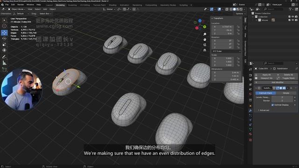Expand the Mouse collection in outliner
This screenshot has height=168, width=299.
256,20
